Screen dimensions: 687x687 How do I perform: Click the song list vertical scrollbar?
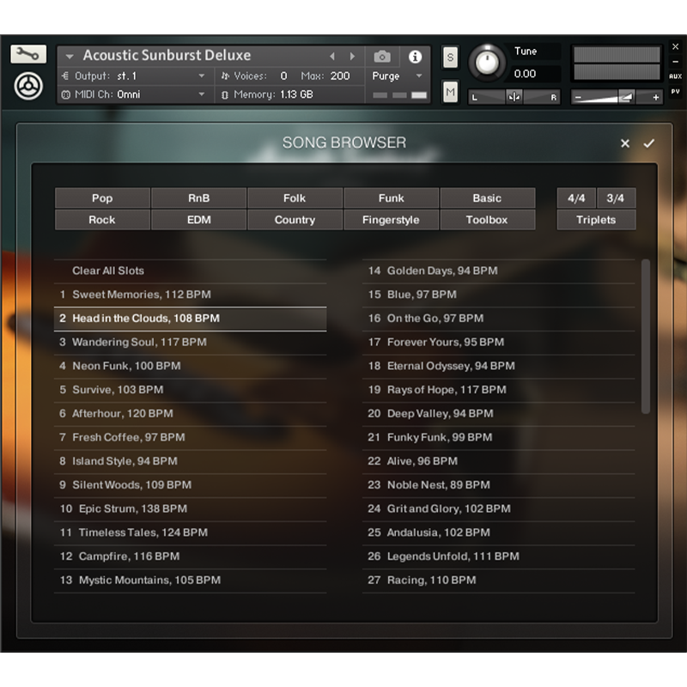[x=646, y=337]
